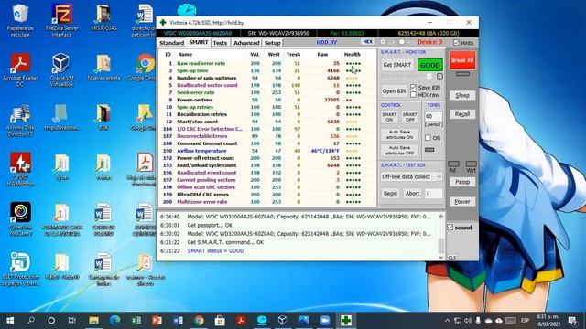The width and height of the screenshot is (586, 329).
Task: Open volume control in system tray
Action: (468, 321)
